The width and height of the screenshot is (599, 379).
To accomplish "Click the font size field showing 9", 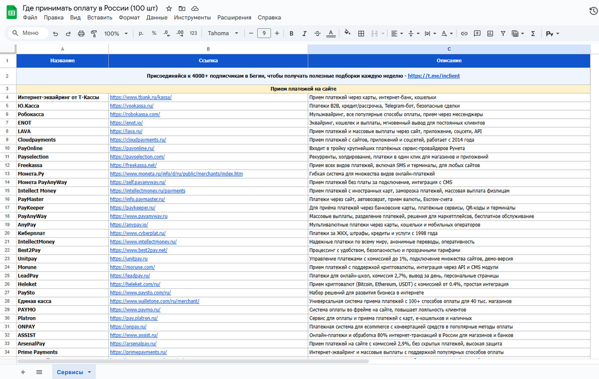I will tap(264, 33).
